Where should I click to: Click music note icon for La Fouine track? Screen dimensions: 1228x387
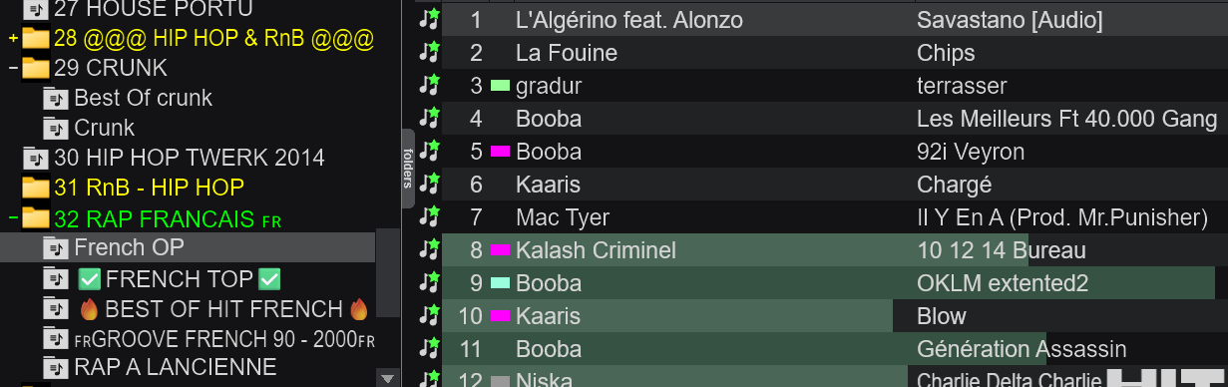point(429,53)
